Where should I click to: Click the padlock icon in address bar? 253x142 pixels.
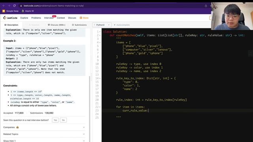click(21, 6)
